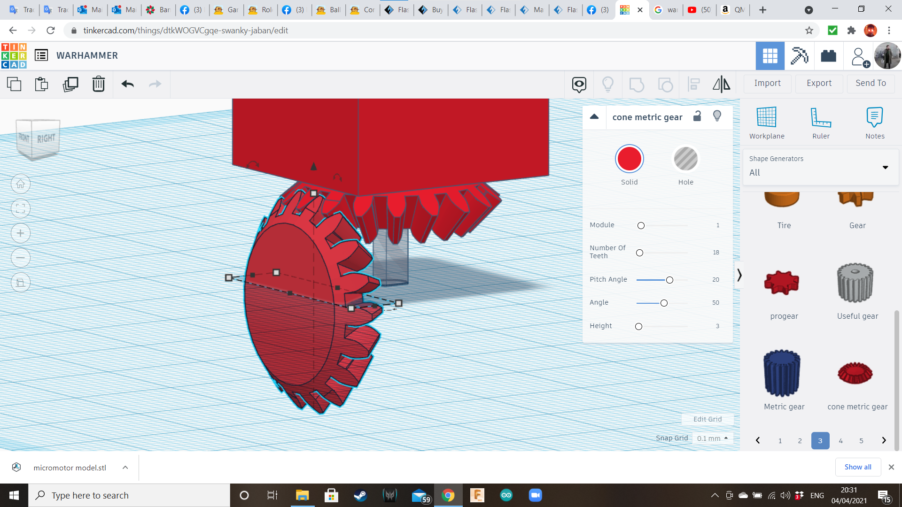Switch to the Tinkercad browser tab
The image size is (902, 507).
coord(625,9)
